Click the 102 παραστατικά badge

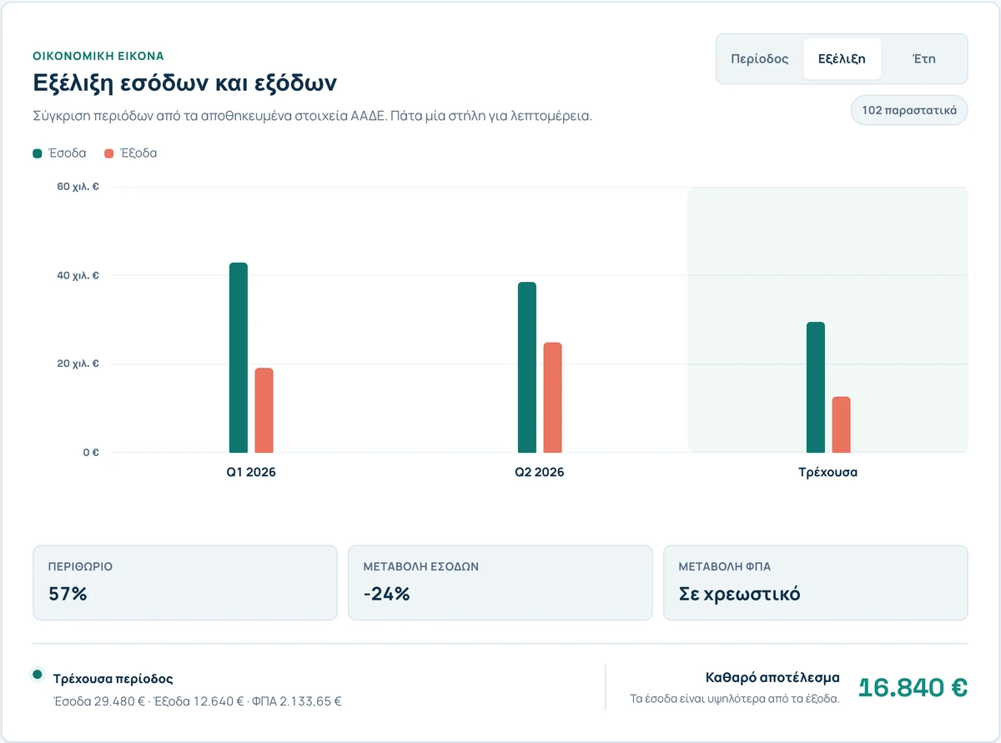[909, 111]
